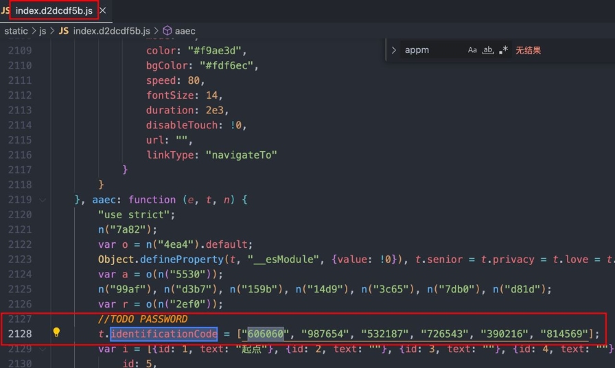Expand the replace field in find widget

coord(393,50)
